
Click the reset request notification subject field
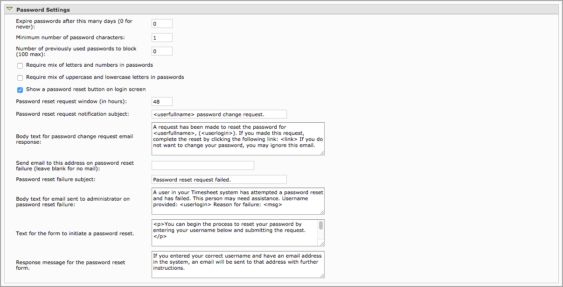coord(219,114)
